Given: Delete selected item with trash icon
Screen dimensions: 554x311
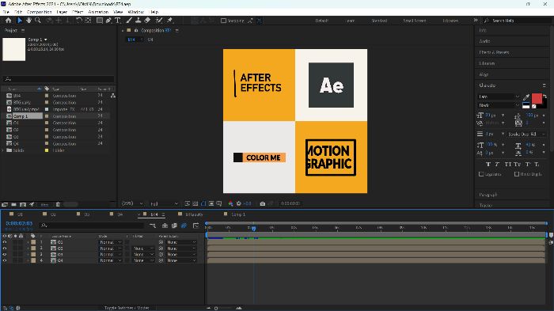Looking at the screenshot, I should (58, 204).
